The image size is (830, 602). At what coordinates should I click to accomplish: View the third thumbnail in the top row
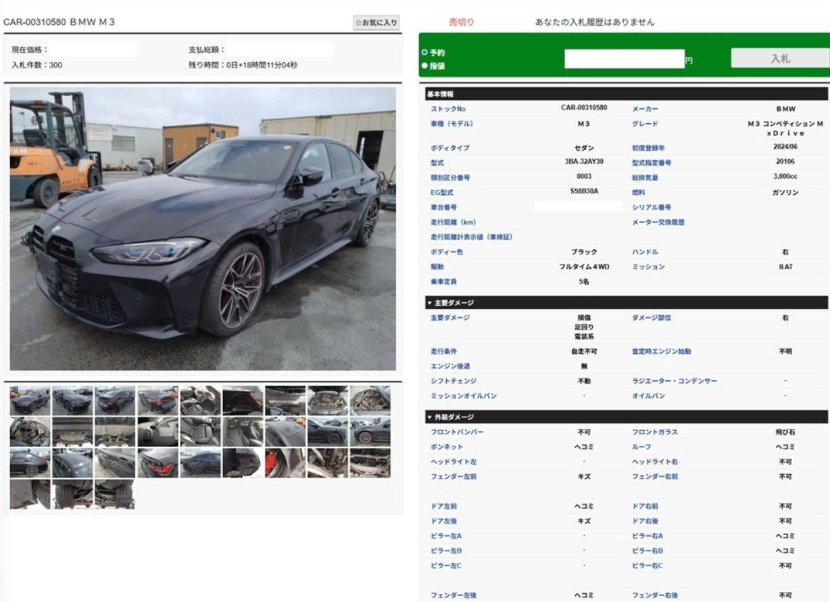(115, 400)
